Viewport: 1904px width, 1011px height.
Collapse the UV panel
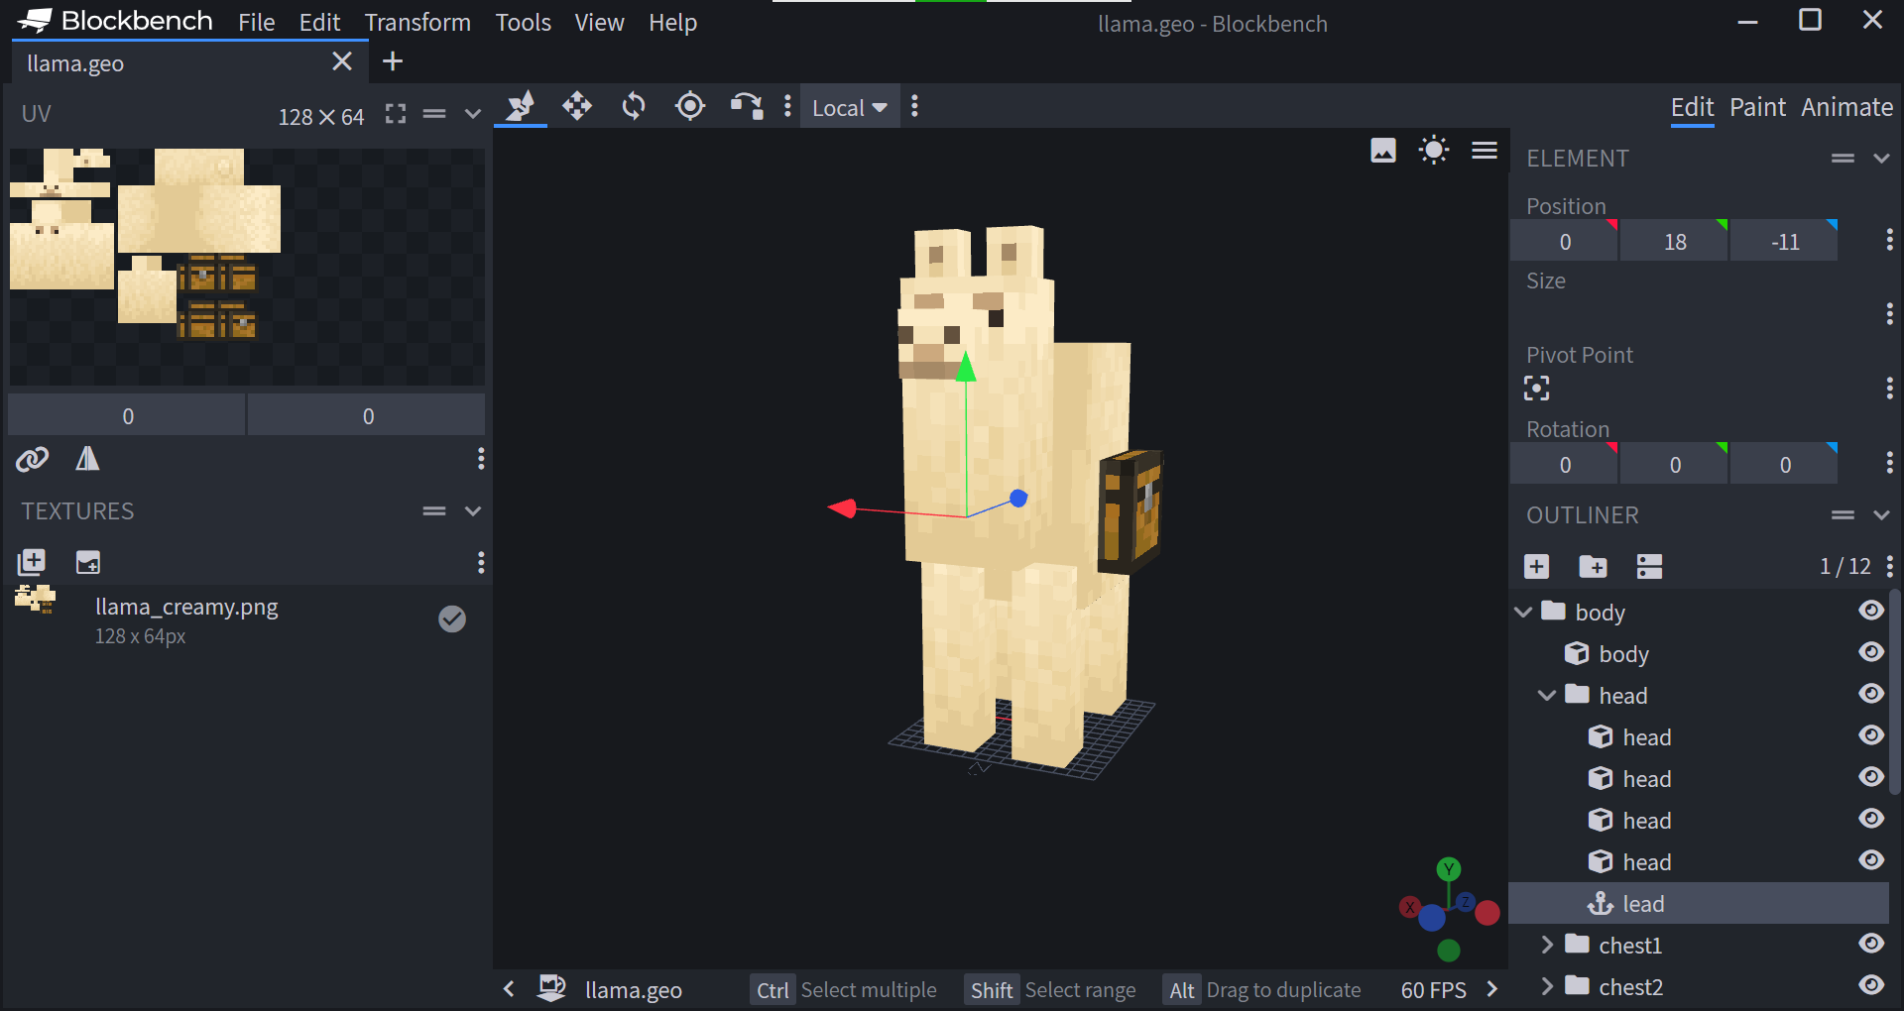pyautogui.click(x=473, y=114)
